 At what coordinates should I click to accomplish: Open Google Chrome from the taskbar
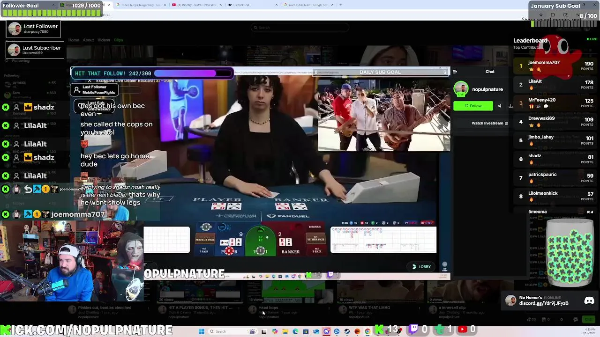pos(367,331)
